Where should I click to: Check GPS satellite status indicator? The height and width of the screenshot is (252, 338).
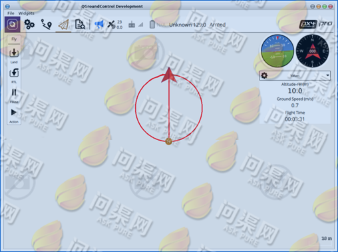(115, 25)
